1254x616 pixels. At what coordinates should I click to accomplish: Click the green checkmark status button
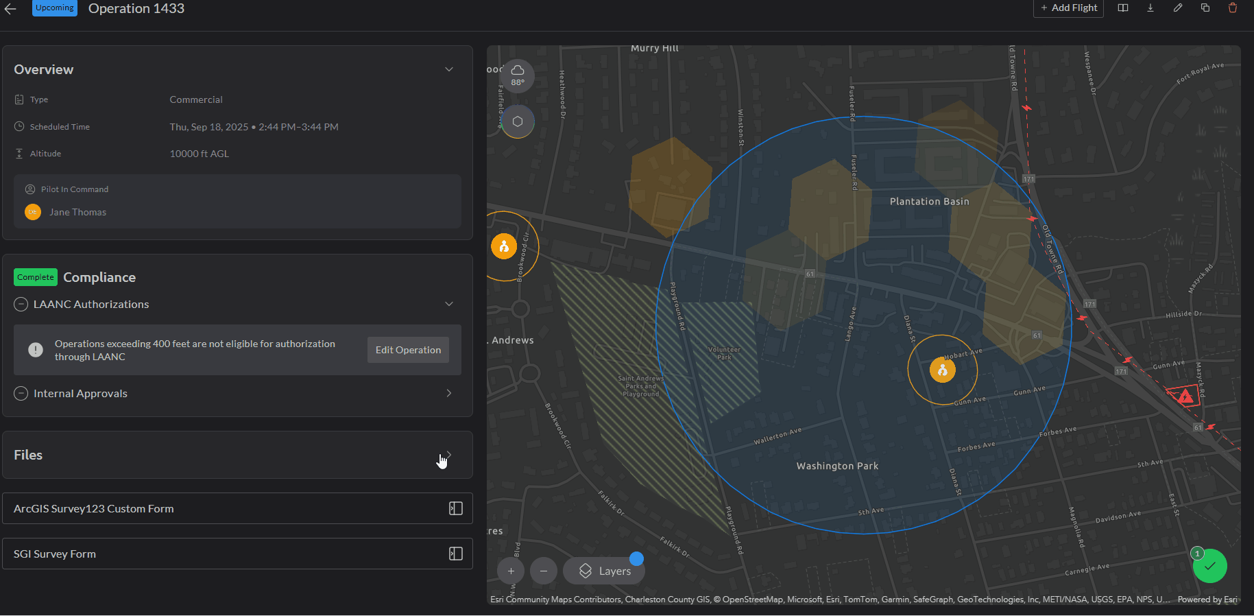pyautogui.click(x=1209, y=566)
